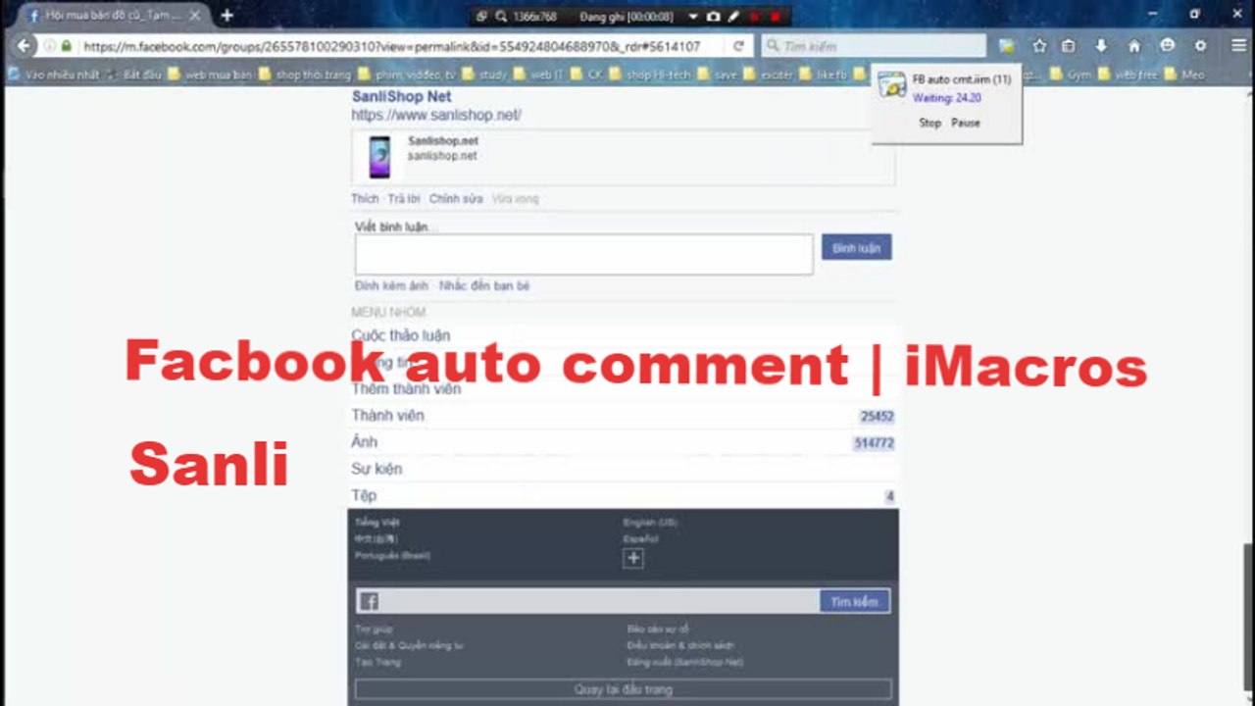Switch language to English (US)
This screenshot has height=706, width=1255.
click(650, 523)
